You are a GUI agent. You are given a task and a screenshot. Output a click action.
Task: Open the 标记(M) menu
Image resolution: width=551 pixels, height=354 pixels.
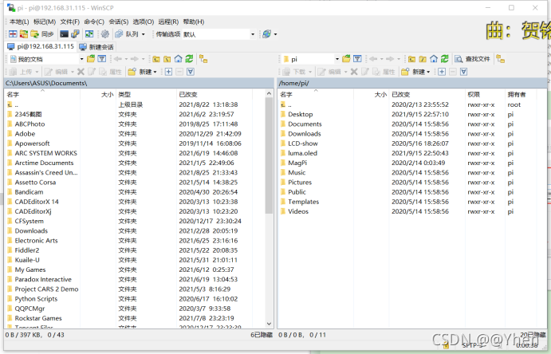click(45, 22)
